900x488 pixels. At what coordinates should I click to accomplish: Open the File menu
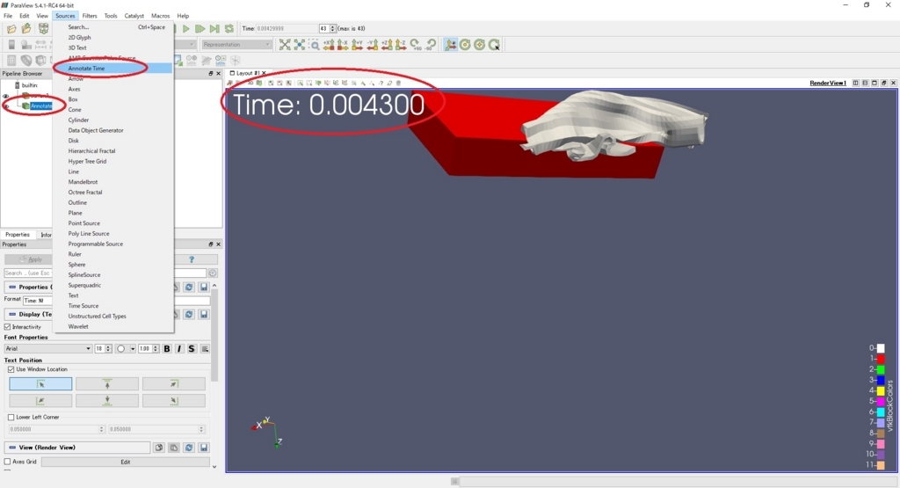(x=8, y=16)
